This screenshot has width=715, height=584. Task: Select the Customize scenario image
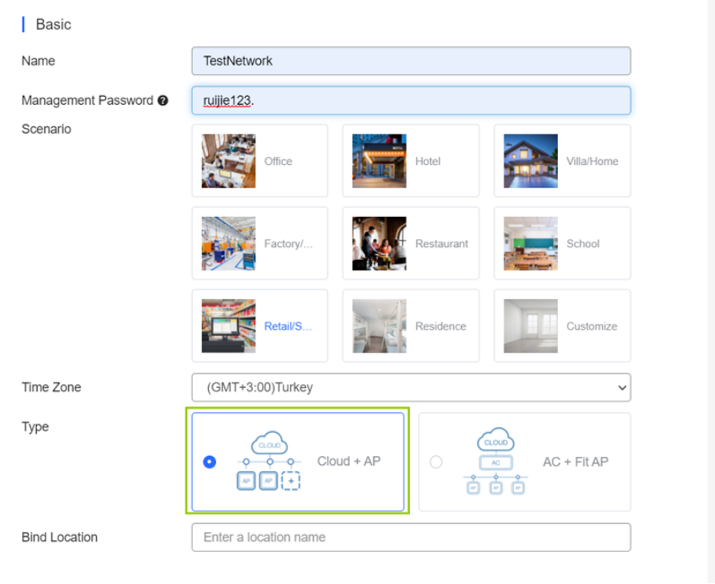[x=530, y=326]
